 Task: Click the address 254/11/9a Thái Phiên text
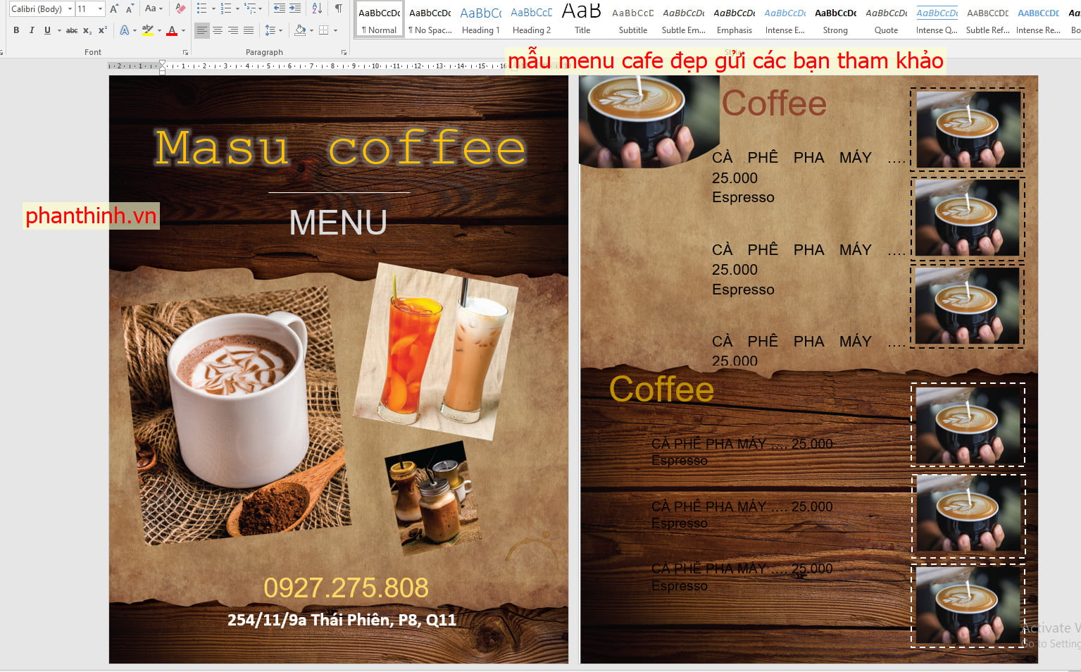(x=342, y=620)
